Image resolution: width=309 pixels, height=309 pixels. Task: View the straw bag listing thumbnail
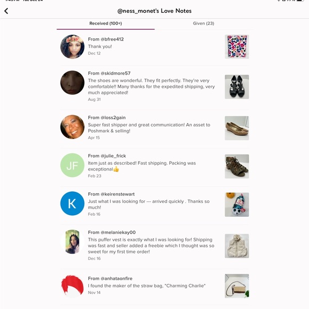pyautogui.click(x=237, y=286)
